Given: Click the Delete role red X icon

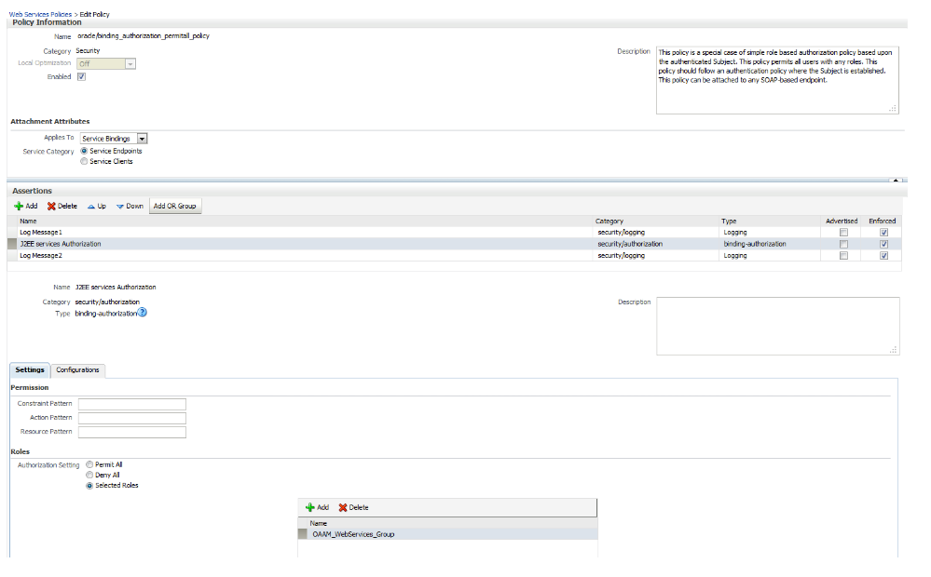Looking at the screenshot, I should (x=343, y=507).
